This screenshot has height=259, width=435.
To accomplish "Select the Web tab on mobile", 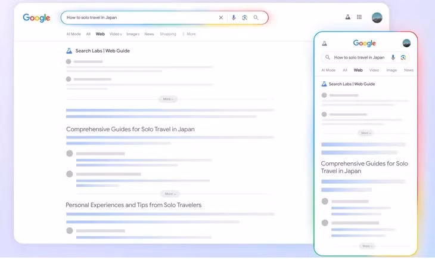I will click(358, 70).
